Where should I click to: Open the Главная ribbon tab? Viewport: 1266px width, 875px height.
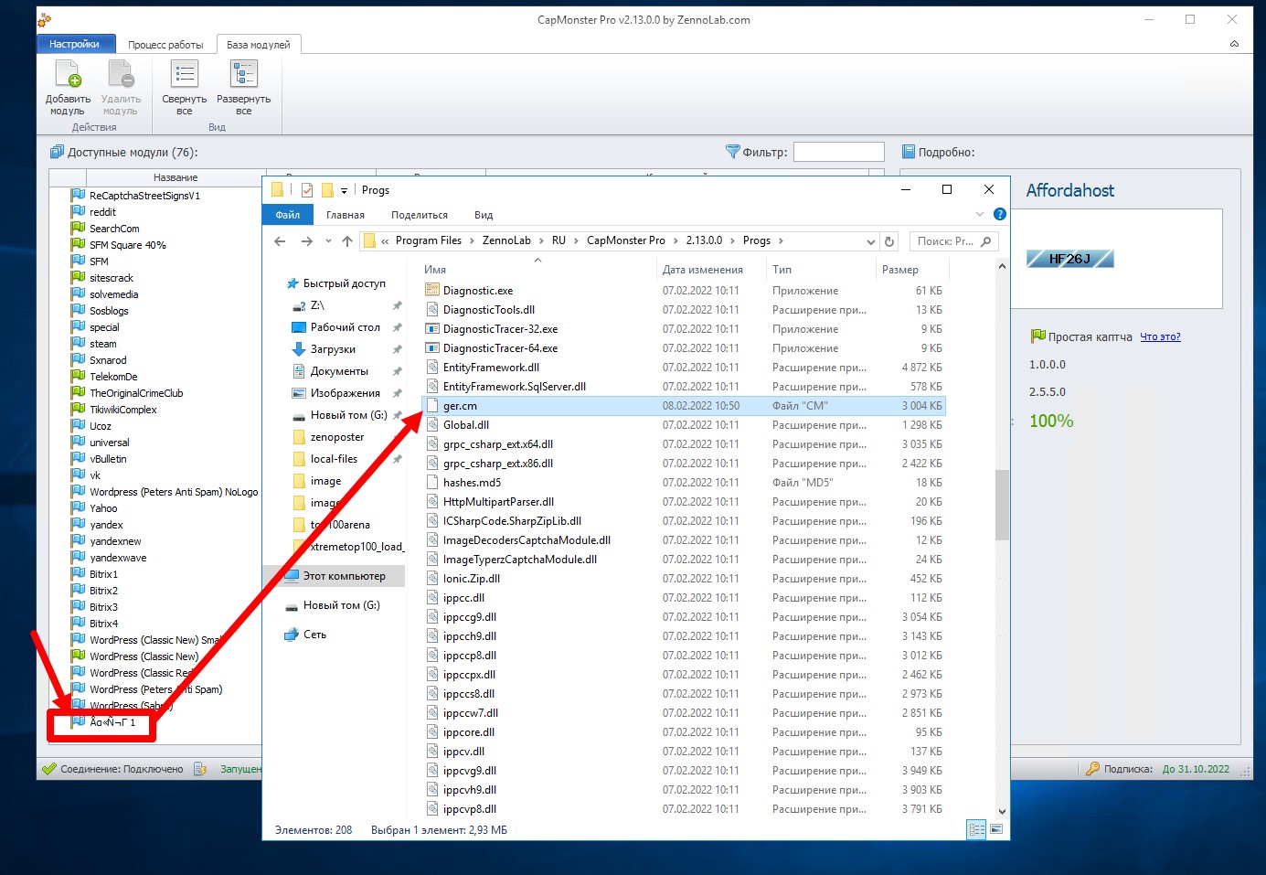[x=346, y=215]
